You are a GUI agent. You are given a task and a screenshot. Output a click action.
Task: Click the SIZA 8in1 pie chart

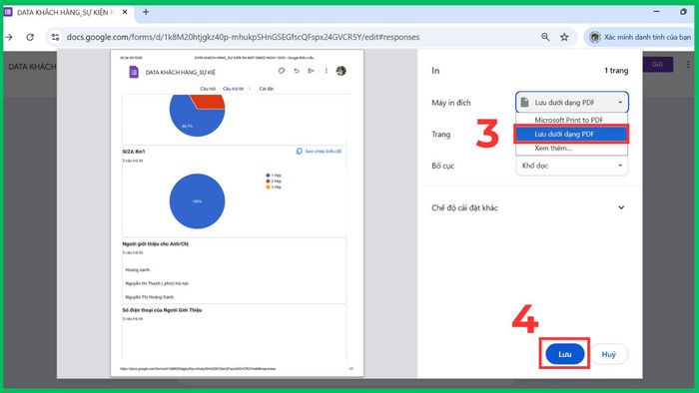[x=197, y=201]
